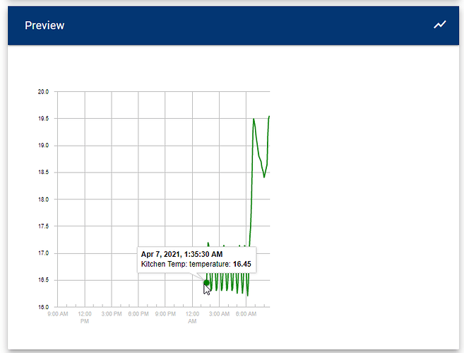Viewport: 464px width, 353px height.
Task: Click the 20.0 label on the y-axis
Action: [x=43, y=92]
